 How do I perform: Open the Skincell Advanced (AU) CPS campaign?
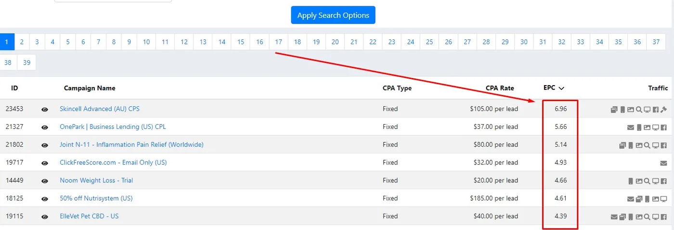[100, 109]
